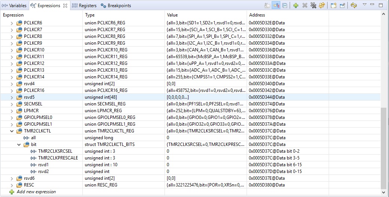
Task: Click the Expression column header
Action: [42, 15]
